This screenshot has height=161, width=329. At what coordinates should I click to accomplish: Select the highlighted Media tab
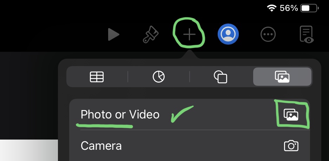[282, 77]
